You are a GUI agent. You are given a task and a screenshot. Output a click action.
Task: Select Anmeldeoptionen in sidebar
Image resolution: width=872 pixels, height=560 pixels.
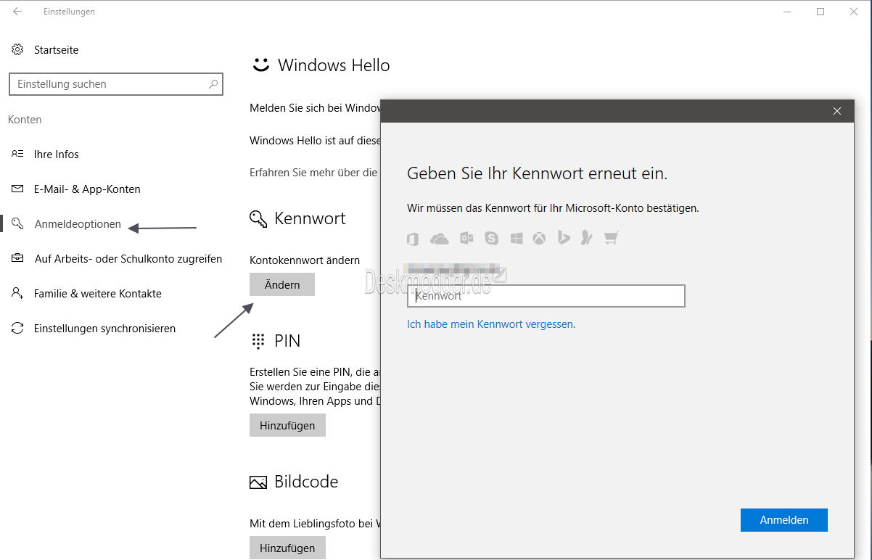[78, 224]
